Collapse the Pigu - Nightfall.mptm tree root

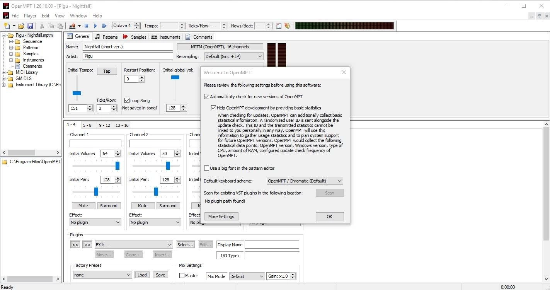click(4, 35)
